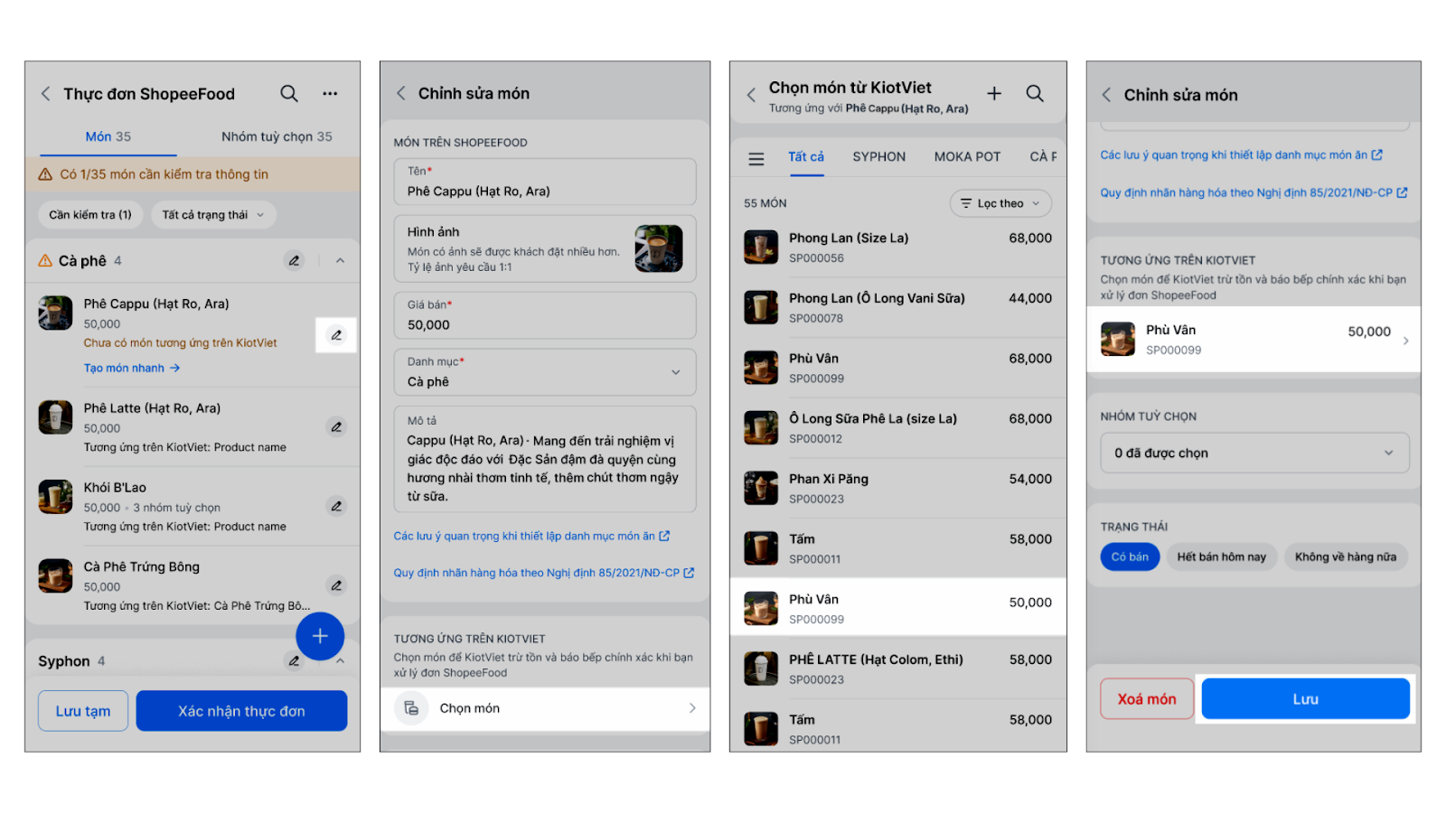Open the hamburger category list menu
This screenshot has width=1446, height=813.
coord(756,159)
